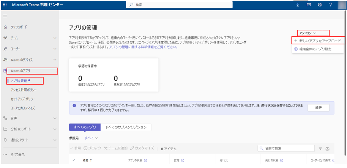This screenshot has height=168, width=347.
Task: Click the Teams devices icon
Action: 5,60
